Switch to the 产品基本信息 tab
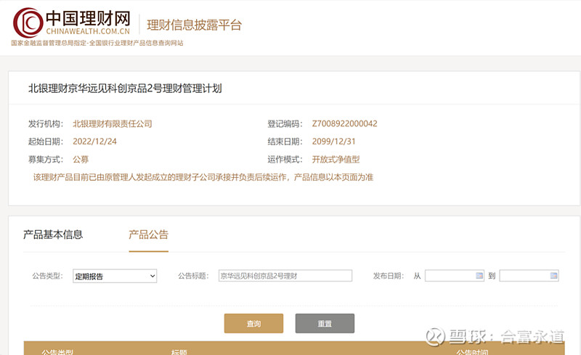The height and width of the screenshot is (355, 581). point(53,234)
